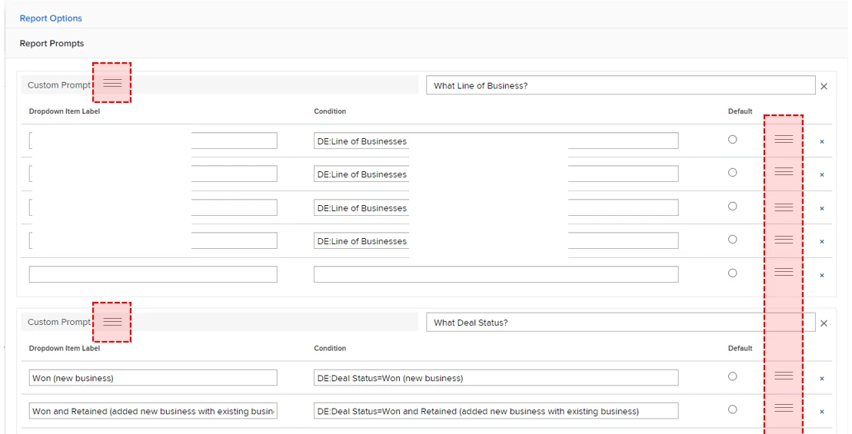The height and width of the screenshot is (434, 852).
Task: Open the Report Options link
Action: (51, 18)
